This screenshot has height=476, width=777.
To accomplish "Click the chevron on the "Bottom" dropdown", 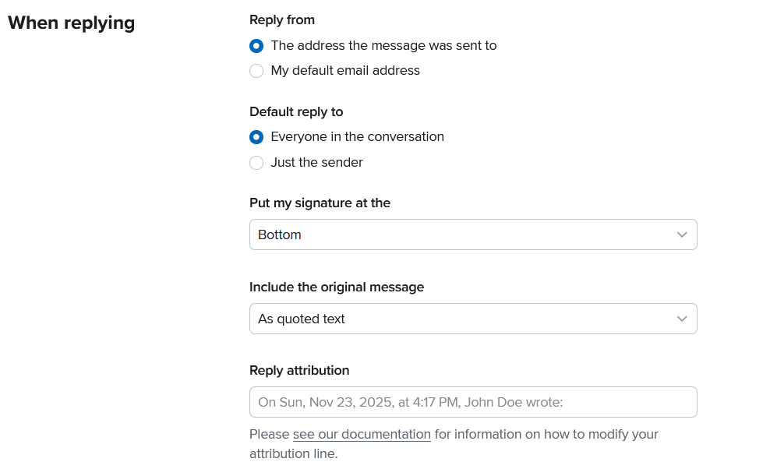I will coord(682,234).
